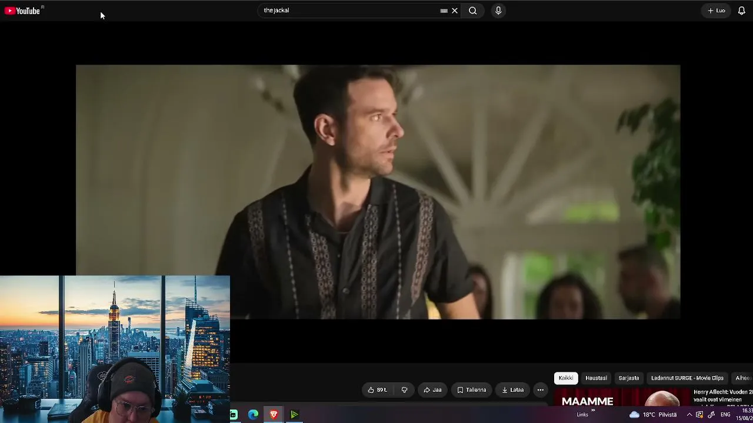The width and height of the screenshot is (753, 423).
Task: Clear the search query with the X
Action: tap(455, 11)
